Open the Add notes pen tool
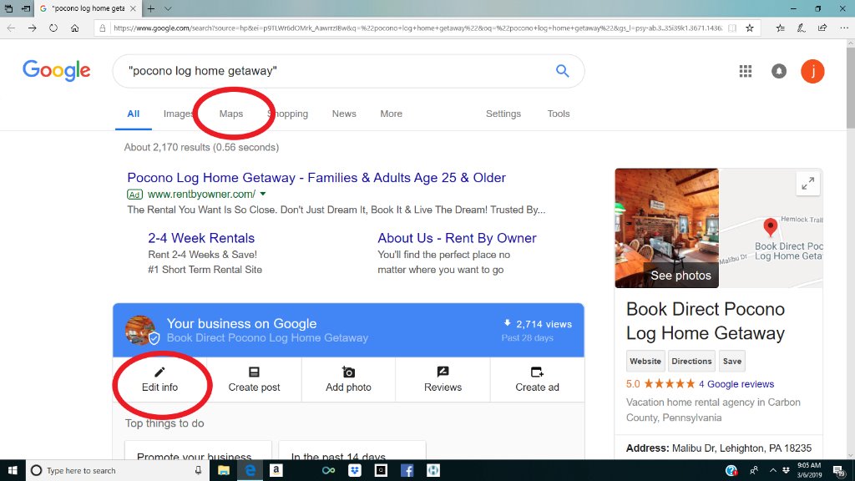 click(801, 28)
